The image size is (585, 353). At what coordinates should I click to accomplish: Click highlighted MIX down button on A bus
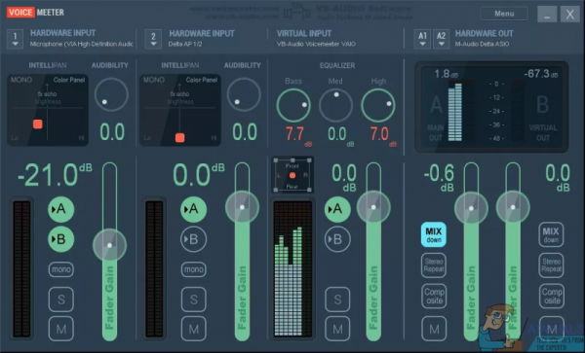click(x=434, y=234)
